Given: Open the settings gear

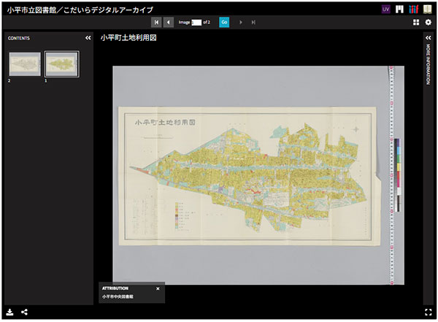Looking at the screenshot, I should [x=429, y=23].
